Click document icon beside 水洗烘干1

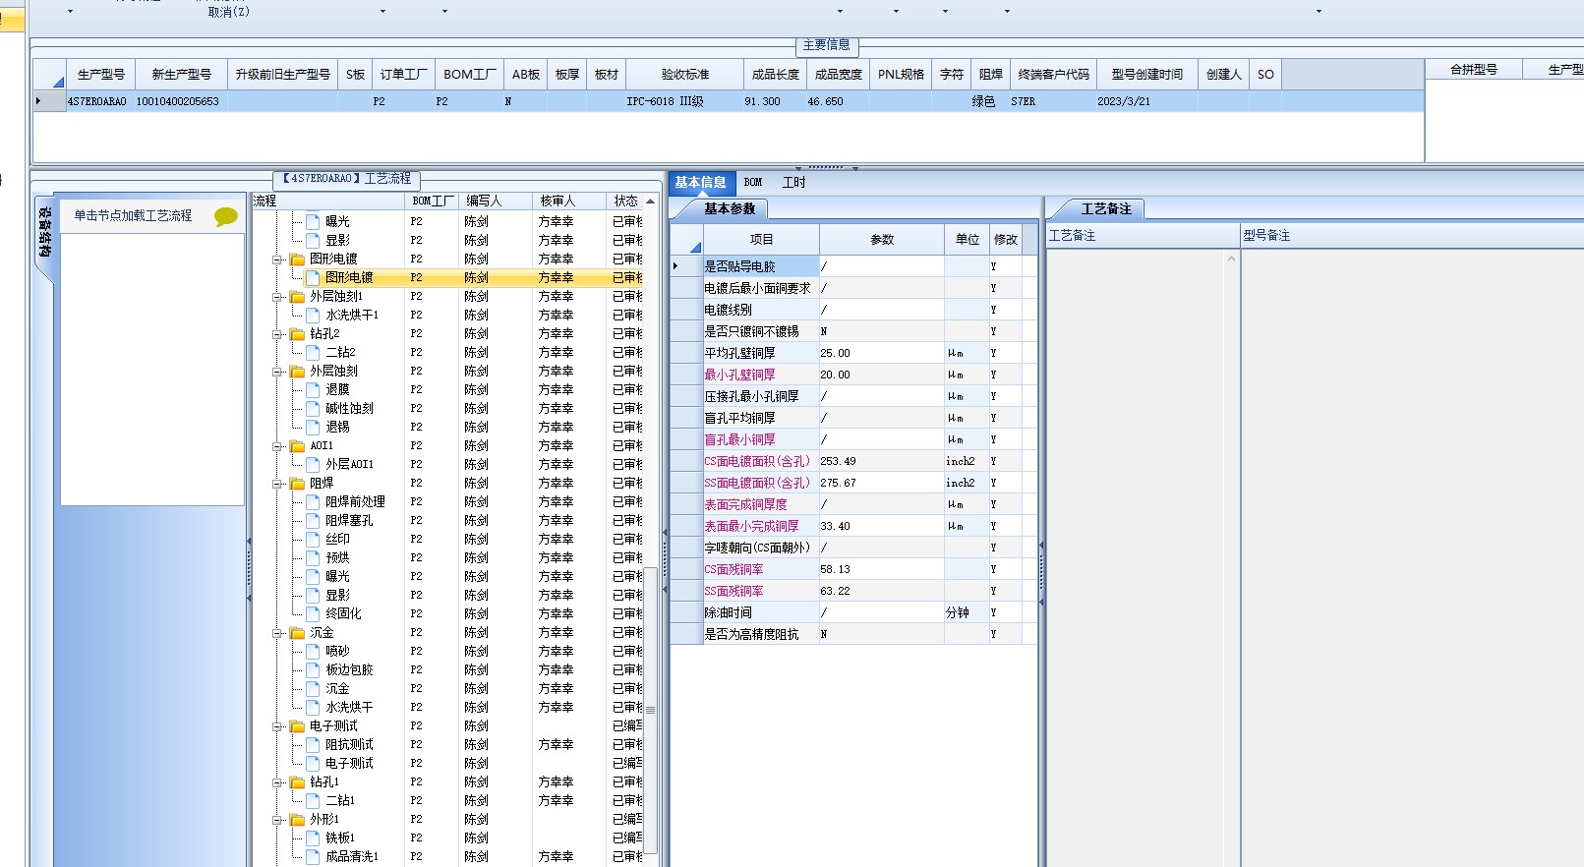(313, 316)
